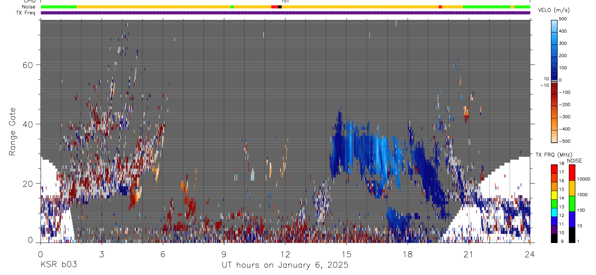The height and width of the screenshot is (275, 596).
Task: Click the '3' tick on the UT hours axis
Action: pos(101,254)
